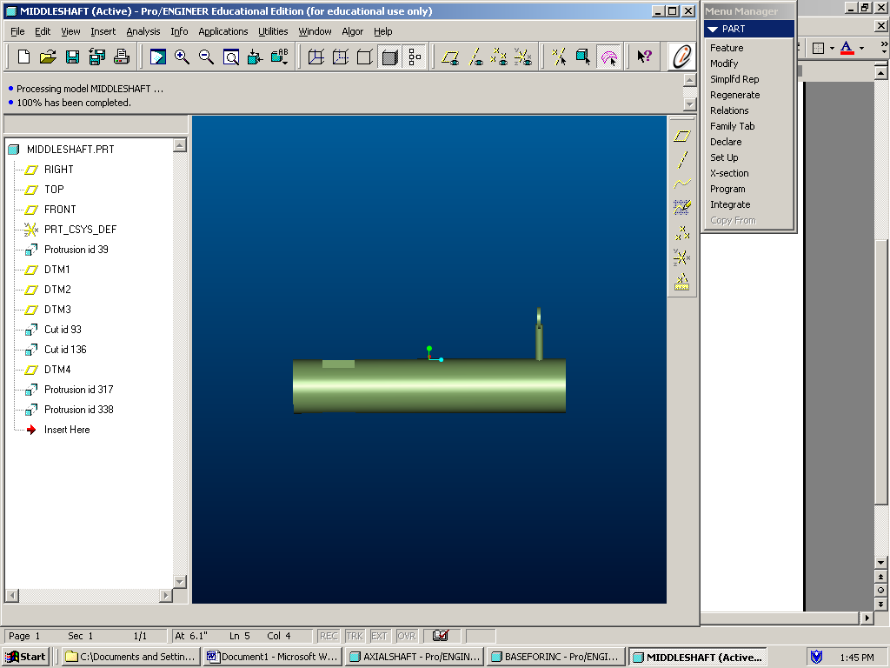Choose Feature in the PART menu

click(x=727, y=48)
